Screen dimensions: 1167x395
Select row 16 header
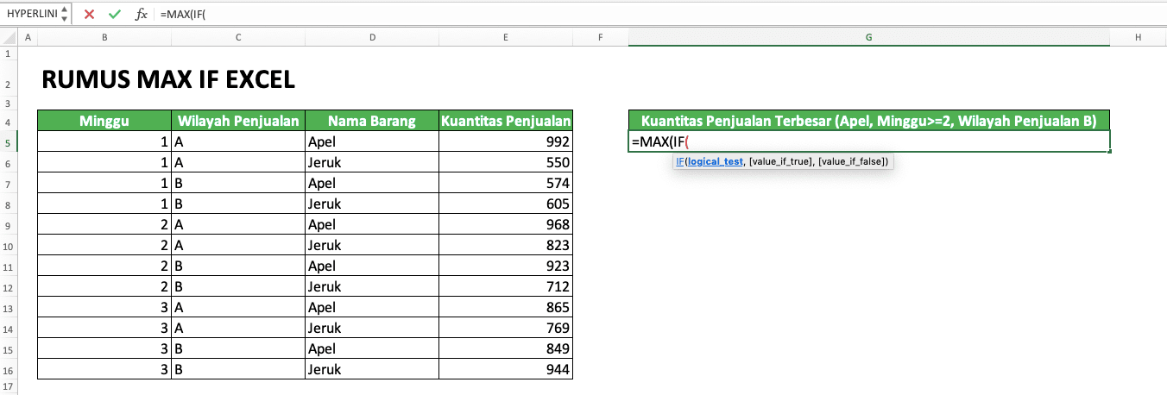tap(8, 369)
